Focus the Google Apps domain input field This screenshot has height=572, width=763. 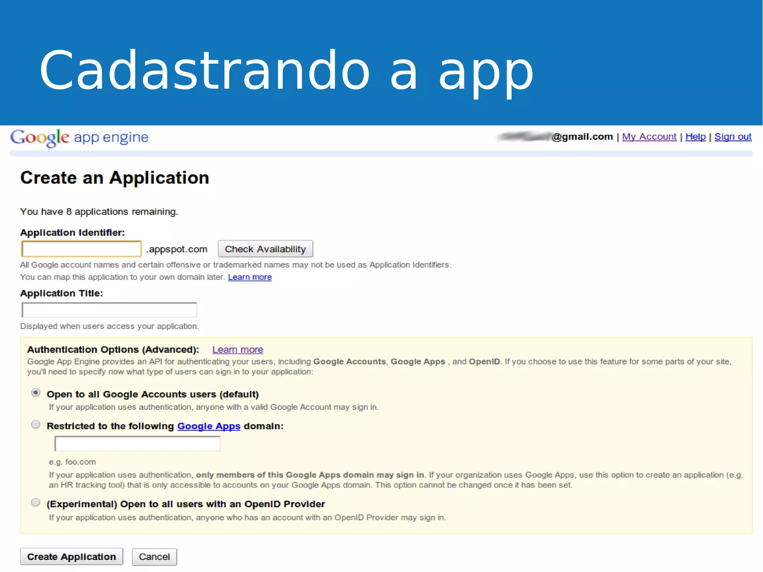tap(137, 444)
